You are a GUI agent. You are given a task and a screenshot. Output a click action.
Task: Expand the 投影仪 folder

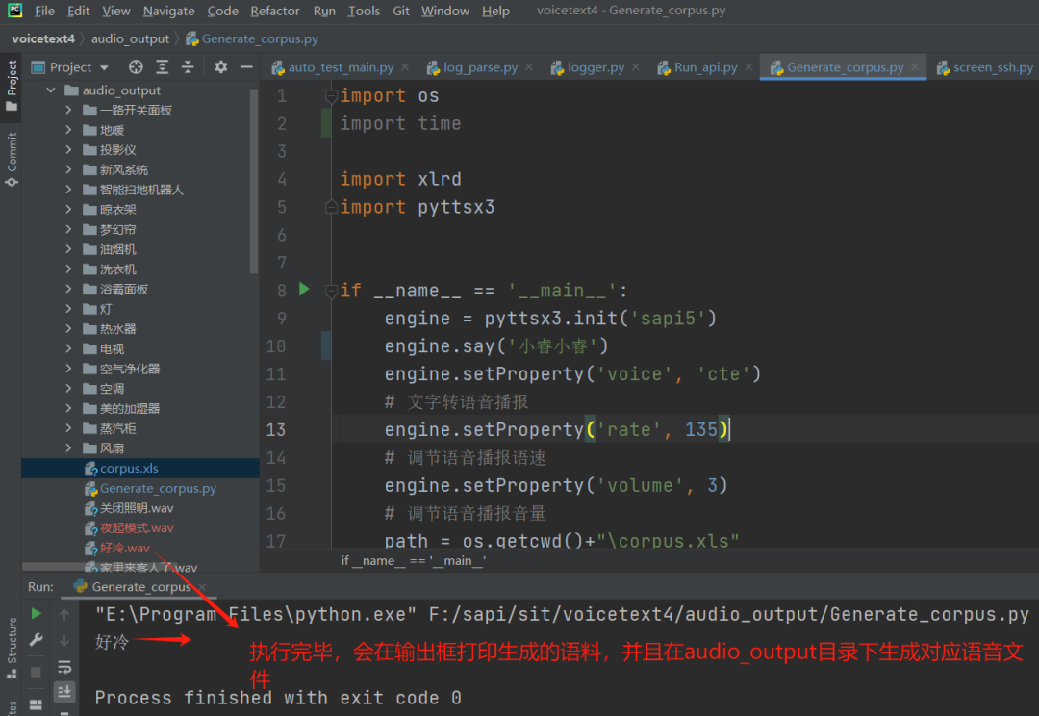point(68,150)
